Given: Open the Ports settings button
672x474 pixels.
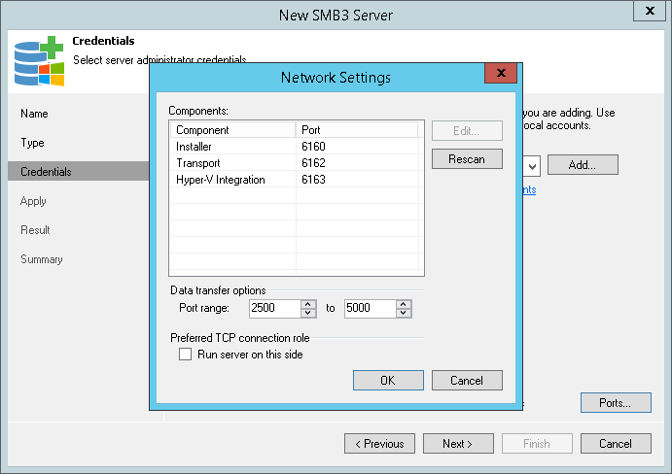Looking at the screenshot, I should coord(616,402).
